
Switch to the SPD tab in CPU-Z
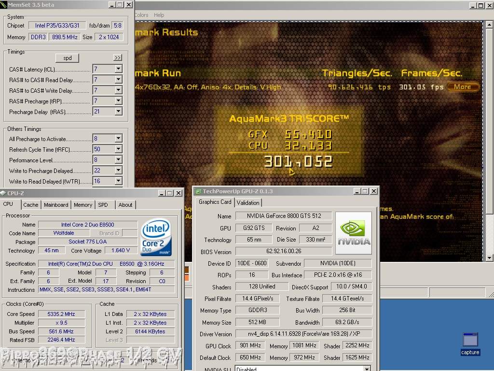(103, 205)
